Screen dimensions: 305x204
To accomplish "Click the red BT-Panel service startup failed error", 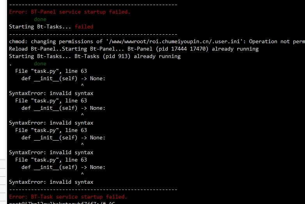I will [x=70, y=12].
